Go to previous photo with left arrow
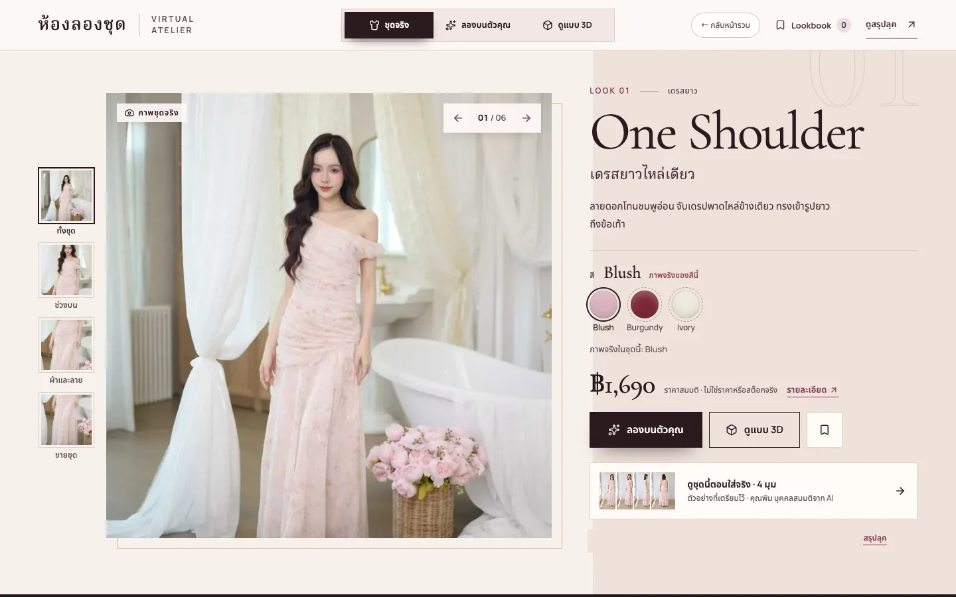The width and height of the screenshot is (956, 597). [x=458, y=118]
